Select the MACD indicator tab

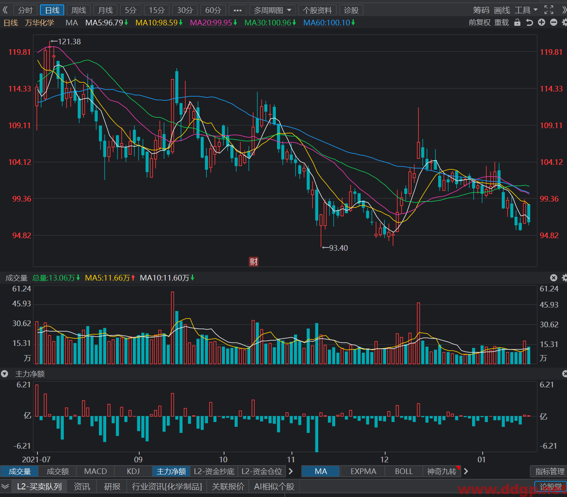[x=95, y=471]
